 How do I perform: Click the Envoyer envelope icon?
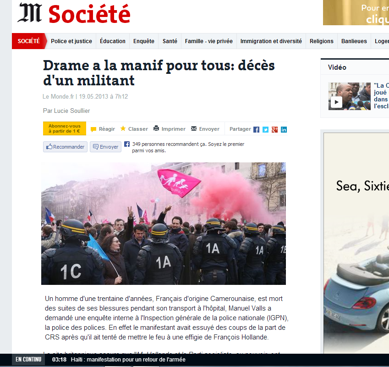point(194,128)
